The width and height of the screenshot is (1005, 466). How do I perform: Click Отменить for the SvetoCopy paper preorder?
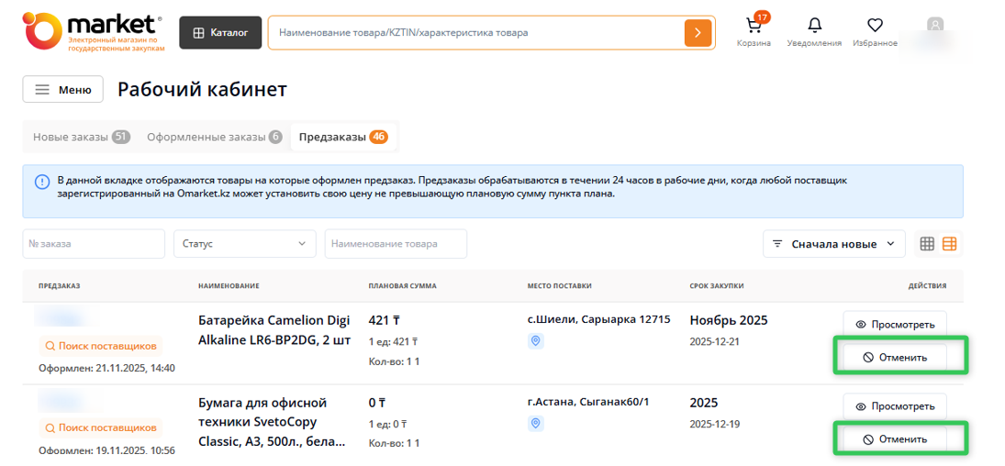point(894,439)
